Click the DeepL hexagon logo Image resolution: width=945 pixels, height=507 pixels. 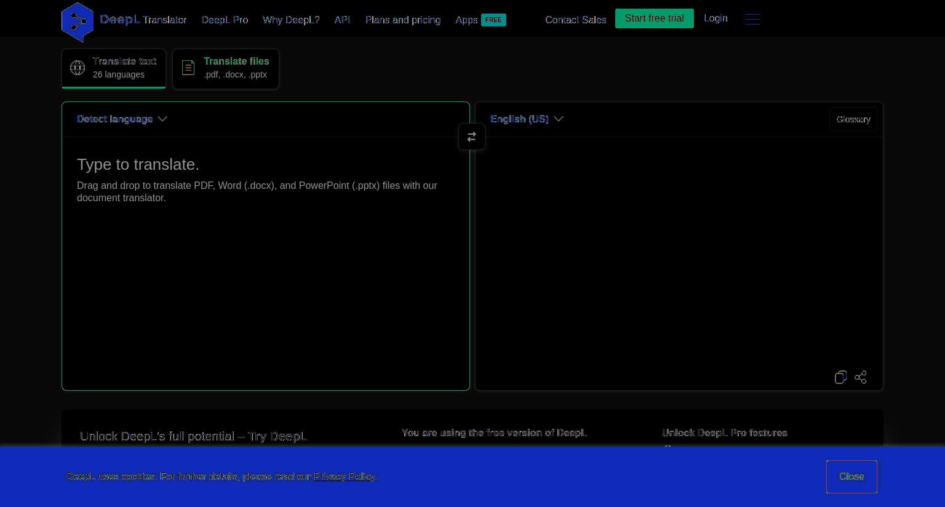[x=78, y=22]
